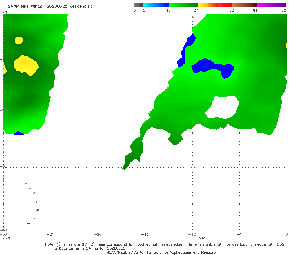
Task: Click the "5" wind speed label under the color bar
Action: pos(144,10)
